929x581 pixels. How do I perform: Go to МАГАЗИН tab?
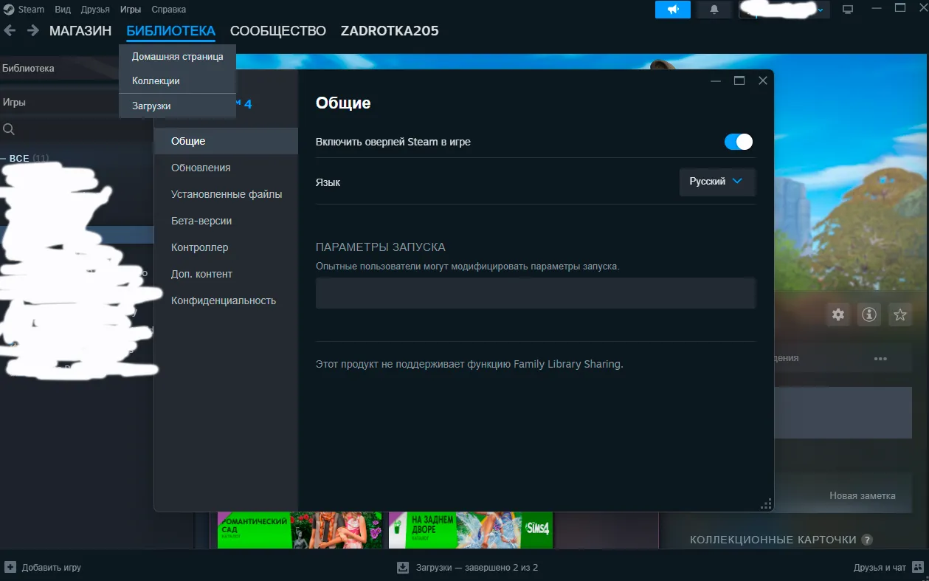[80, 30]
